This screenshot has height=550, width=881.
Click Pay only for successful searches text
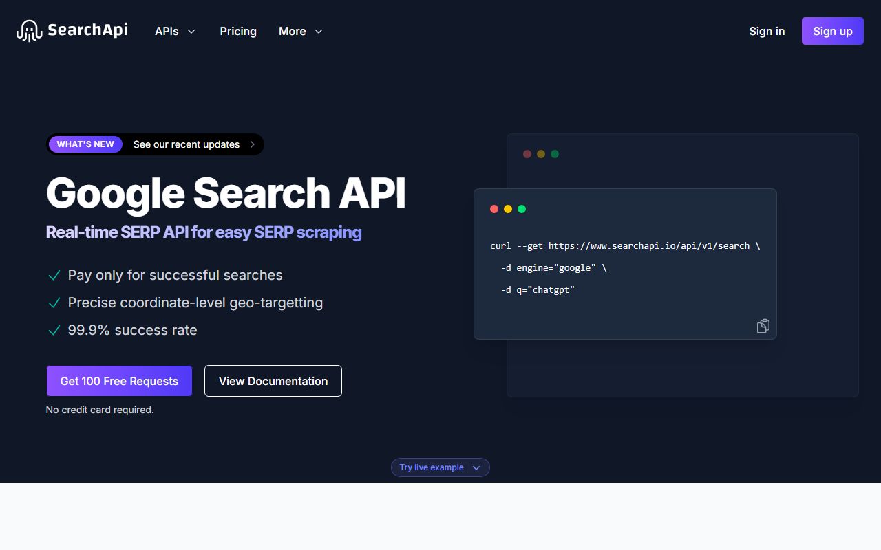[175, 275]
